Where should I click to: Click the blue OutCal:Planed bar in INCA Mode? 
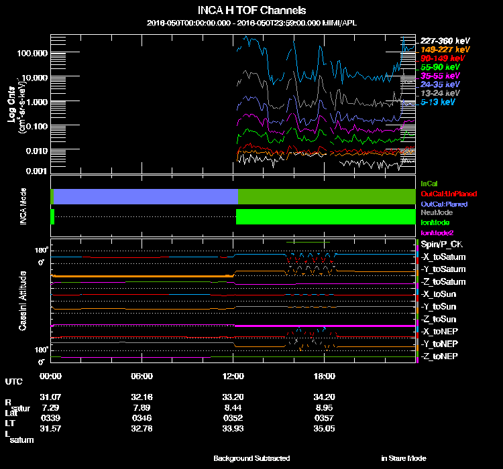pyautogui.click(x=146, y=196)
